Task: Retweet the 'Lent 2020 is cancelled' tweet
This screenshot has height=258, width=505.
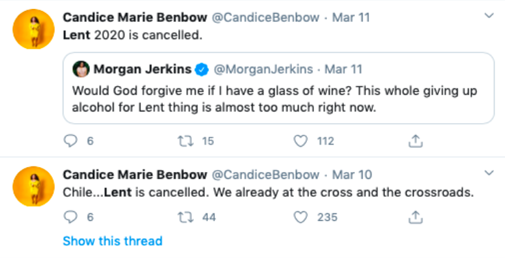Action: (186, 141)
